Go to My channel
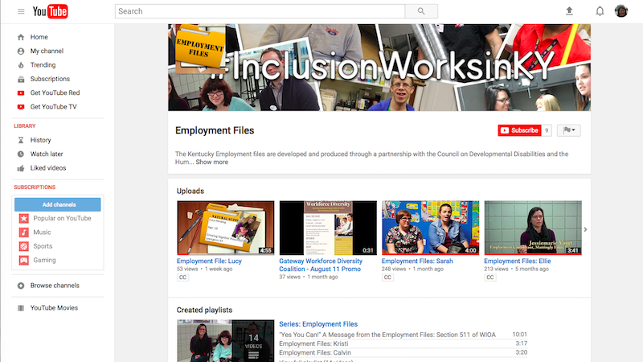Image resolution: width=643 pixels, height=362 pixels. click(47, 51)
